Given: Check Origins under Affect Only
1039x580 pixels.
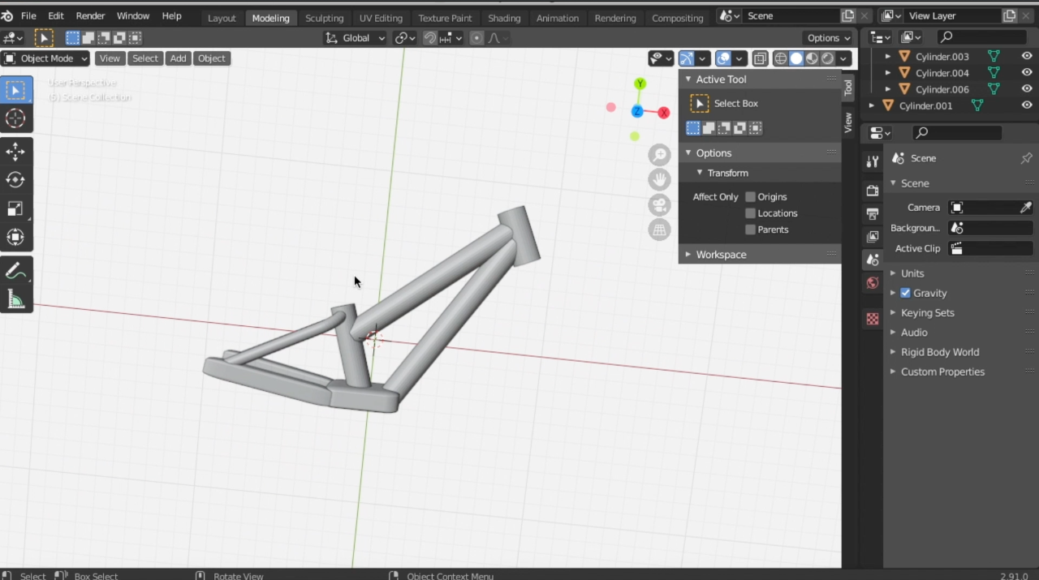Looking at the screenshot, I should 751,197.
